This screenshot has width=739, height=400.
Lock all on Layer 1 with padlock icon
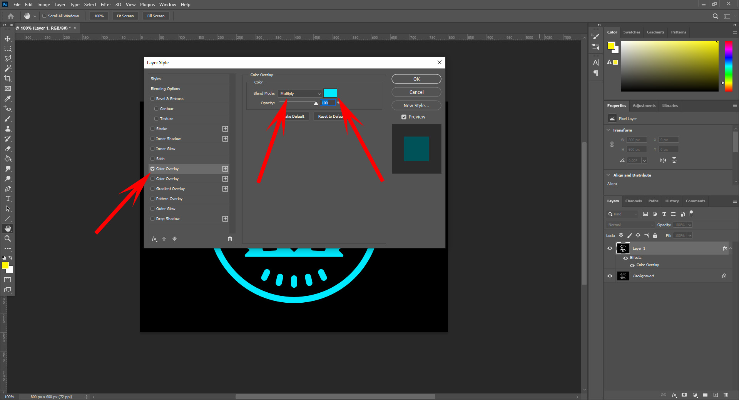(655, 235)
